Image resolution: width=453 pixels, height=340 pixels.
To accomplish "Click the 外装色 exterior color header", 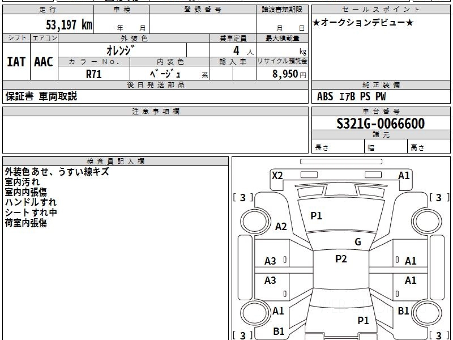I will tap(134, 38).
